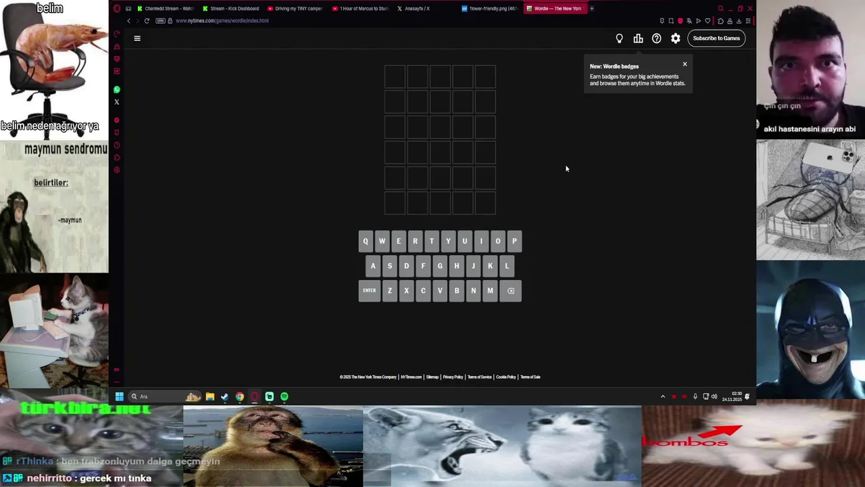The width and height of the screenshot is (865, 487).
Task: Switch to the 1 Hour of Marcus tab
Action: [x=360, y=9]
